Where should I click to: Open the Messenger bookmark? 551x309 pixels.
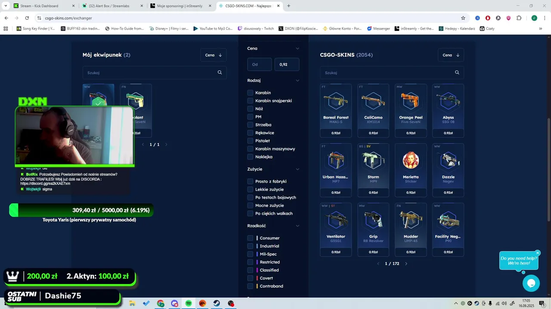(378, 29)
